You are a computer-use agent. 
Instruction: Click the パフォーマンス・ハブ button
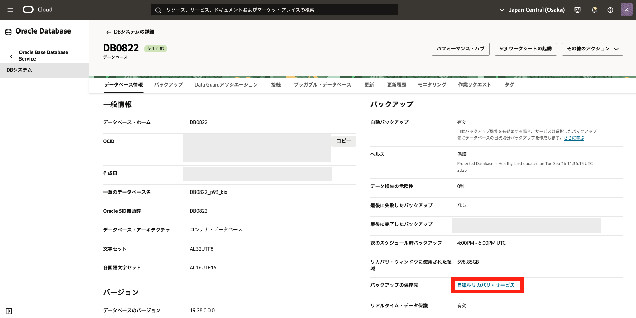coord(460,49)
